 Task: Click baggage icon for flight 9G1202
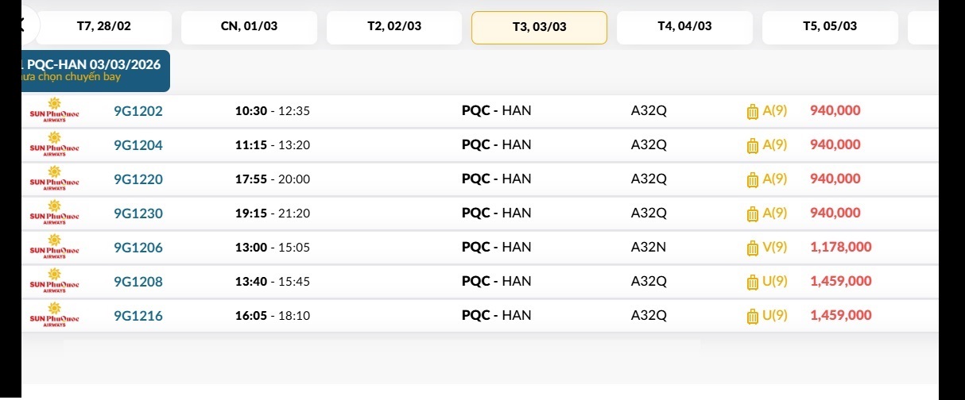(752, 112)
